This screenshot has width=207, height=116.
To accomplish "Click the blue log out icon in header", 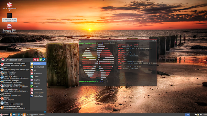I will 44,60.
